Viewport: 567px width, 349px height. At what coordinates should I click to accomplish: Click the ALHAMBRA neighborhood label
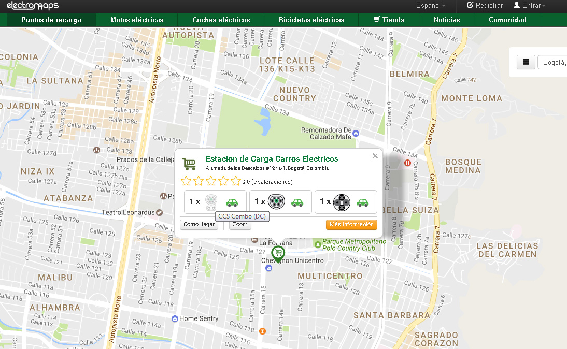pyautogui.click(x=55, y=308)
